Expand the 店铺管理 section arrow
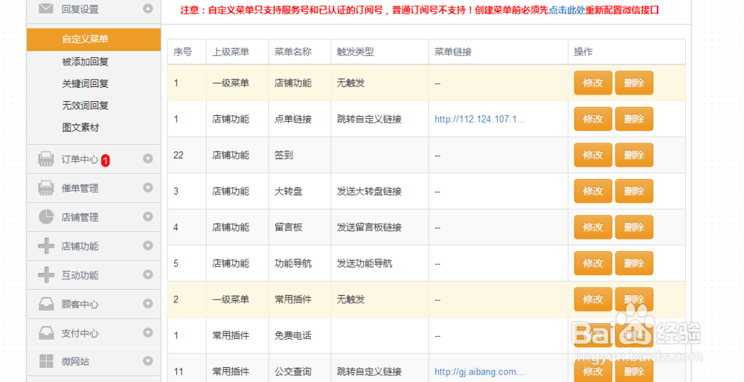744x382 pixels. (148, 216)
